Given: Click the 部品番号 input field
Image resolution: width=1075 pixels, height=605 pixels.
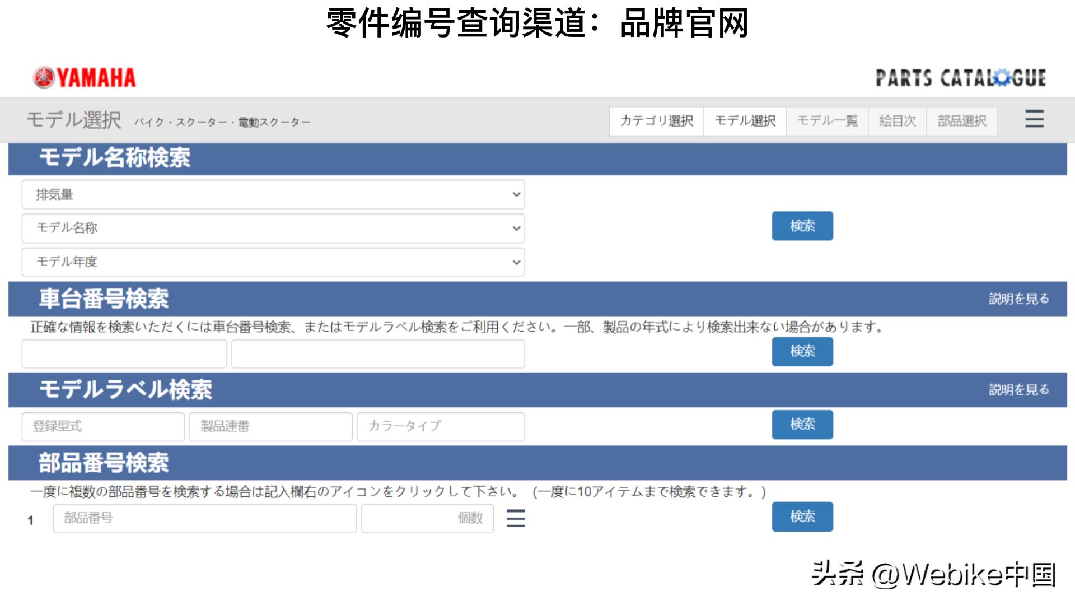Looking at the screenshot, I should tap(204, 519).
